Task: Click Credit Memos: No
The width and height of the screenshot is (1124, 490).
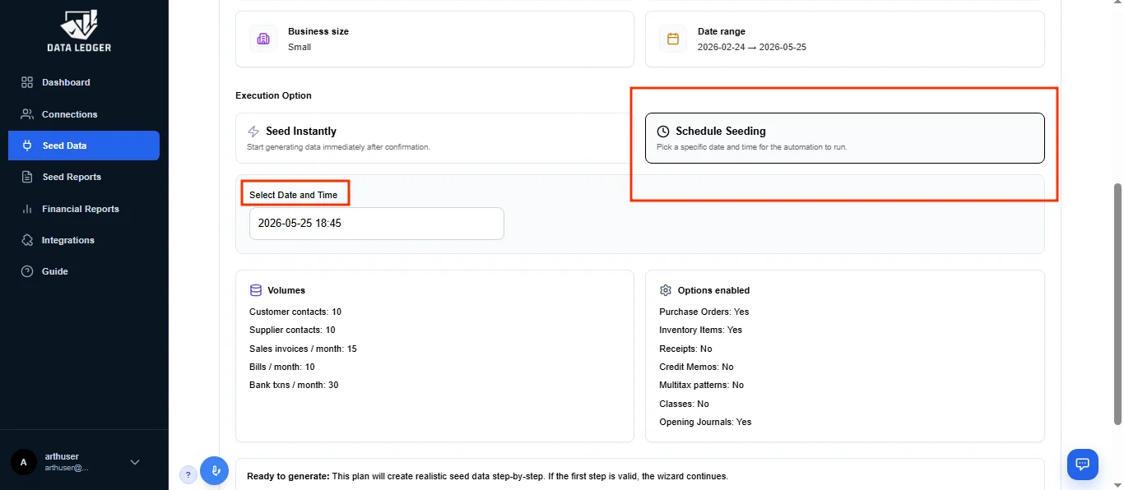Action: click(696, 367)
